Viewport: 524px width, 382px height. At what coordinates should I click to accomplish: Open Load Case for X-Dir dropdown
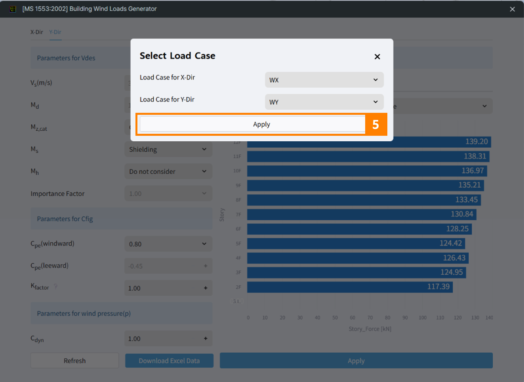pos(324,80)
